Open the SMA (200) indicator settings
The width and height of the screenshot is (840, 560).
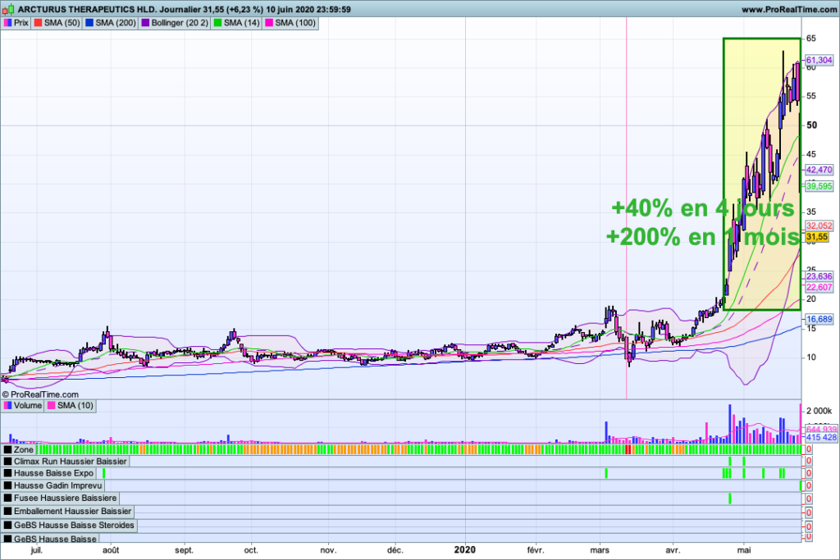[111, 23]
